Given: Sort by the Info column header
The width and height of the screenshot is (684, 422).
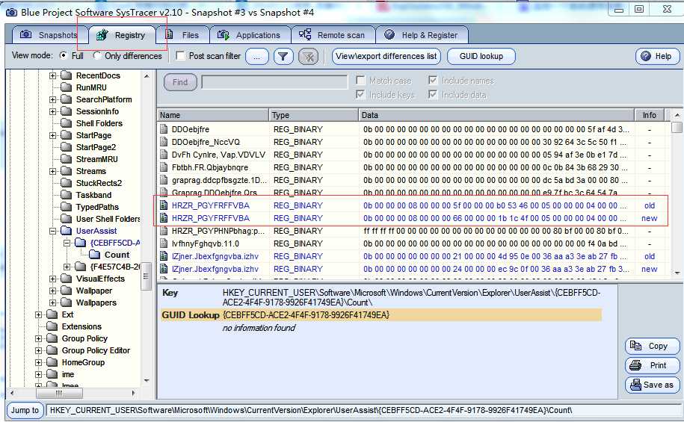Looking at the screenshot, I should [649, 115].
